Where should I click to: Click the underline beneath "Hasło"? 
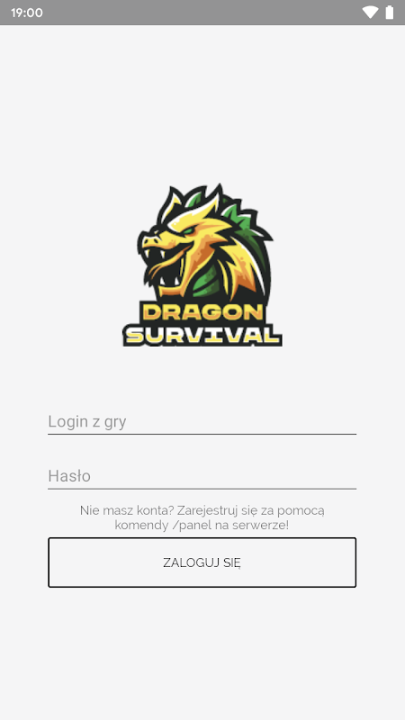coord(202,489)
